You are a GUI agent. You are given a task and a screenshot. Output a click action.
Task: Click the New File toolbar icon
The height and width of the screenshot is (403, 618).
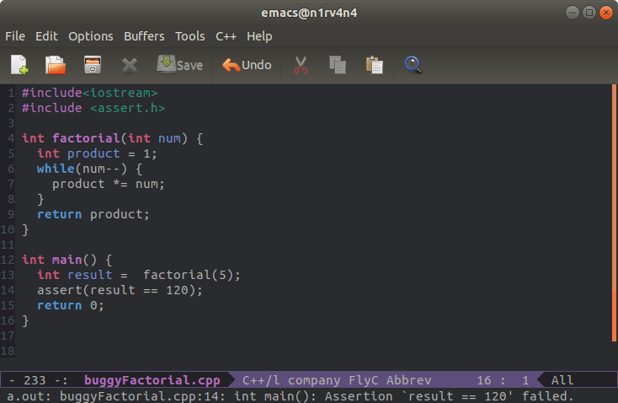click(x=19, y=64)
